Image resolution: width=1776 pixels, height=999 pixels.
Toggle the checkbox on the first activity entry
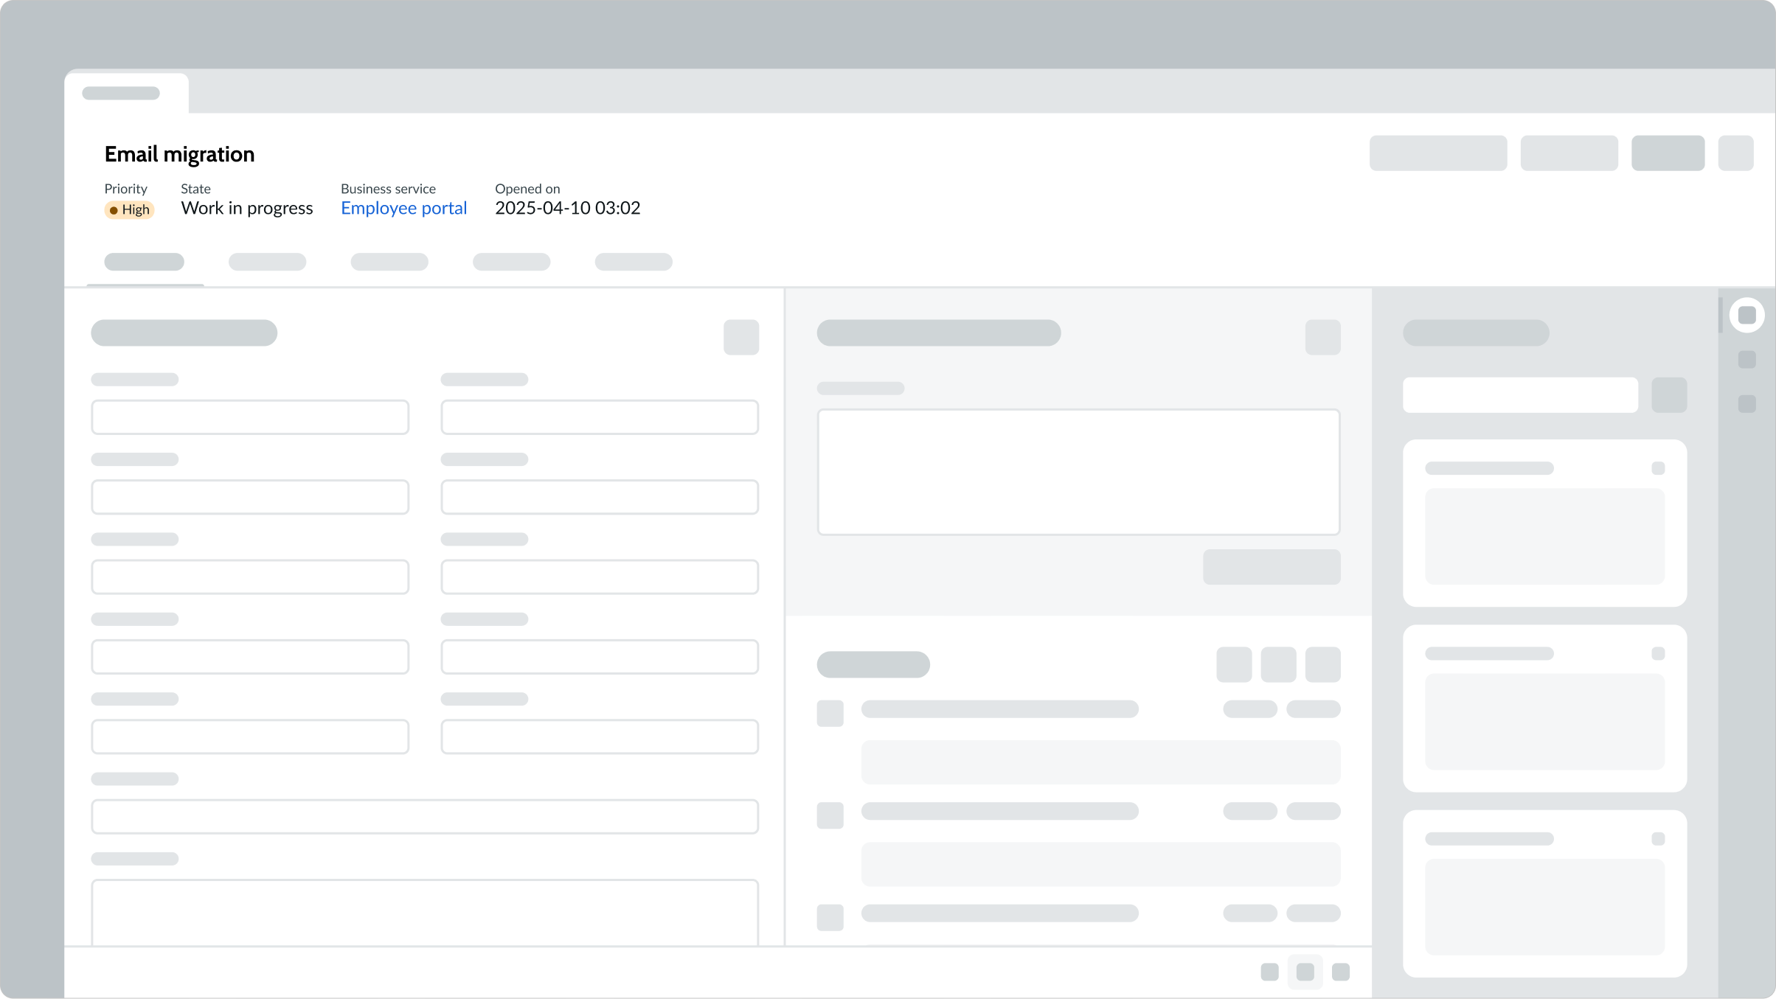(830, 713)
